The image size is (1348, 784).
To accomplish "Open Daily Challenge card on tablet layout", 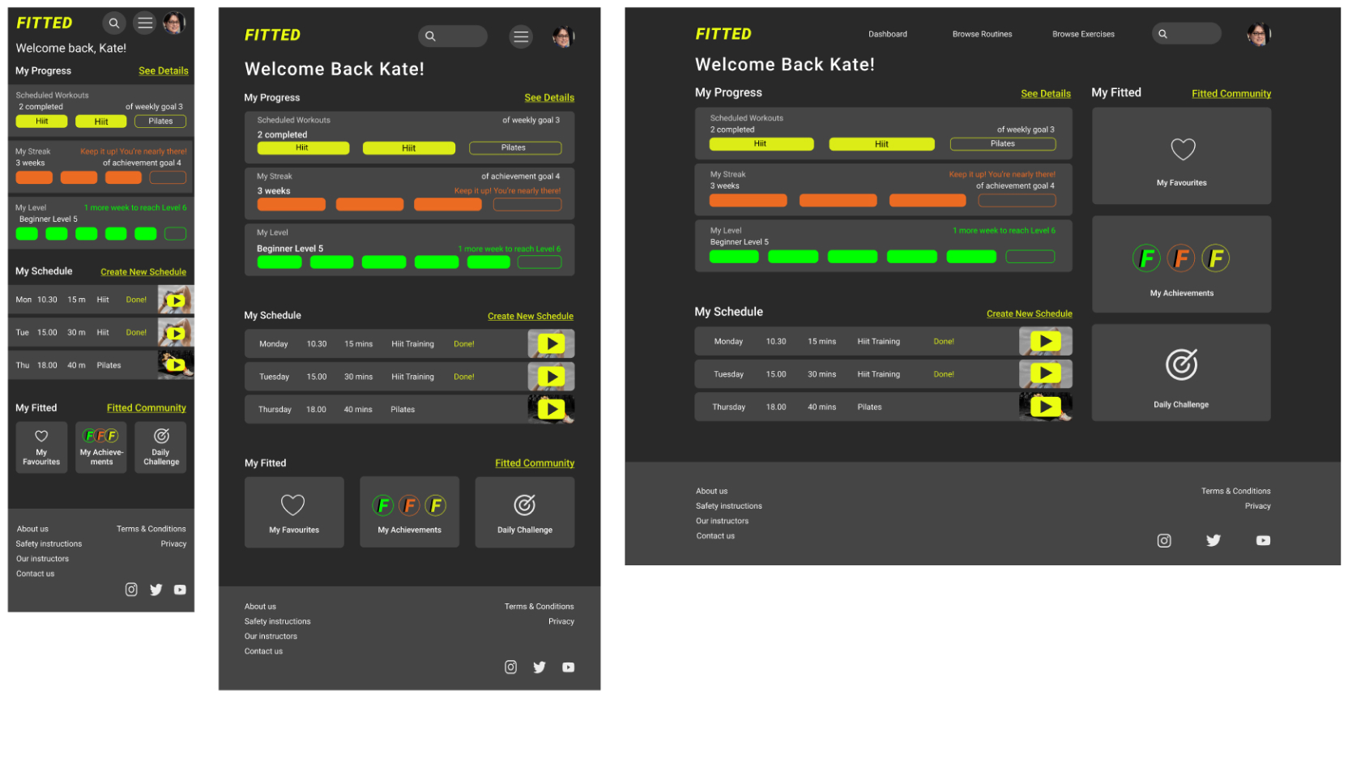I will click(524, 512).
